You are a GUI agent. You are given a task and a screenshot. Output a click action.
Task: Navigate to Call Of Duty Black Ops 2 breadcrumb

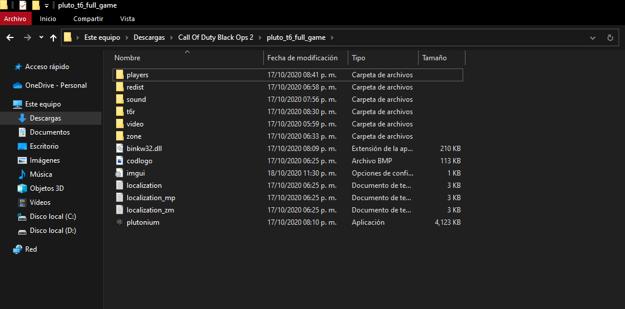click(x=216, y=38)
